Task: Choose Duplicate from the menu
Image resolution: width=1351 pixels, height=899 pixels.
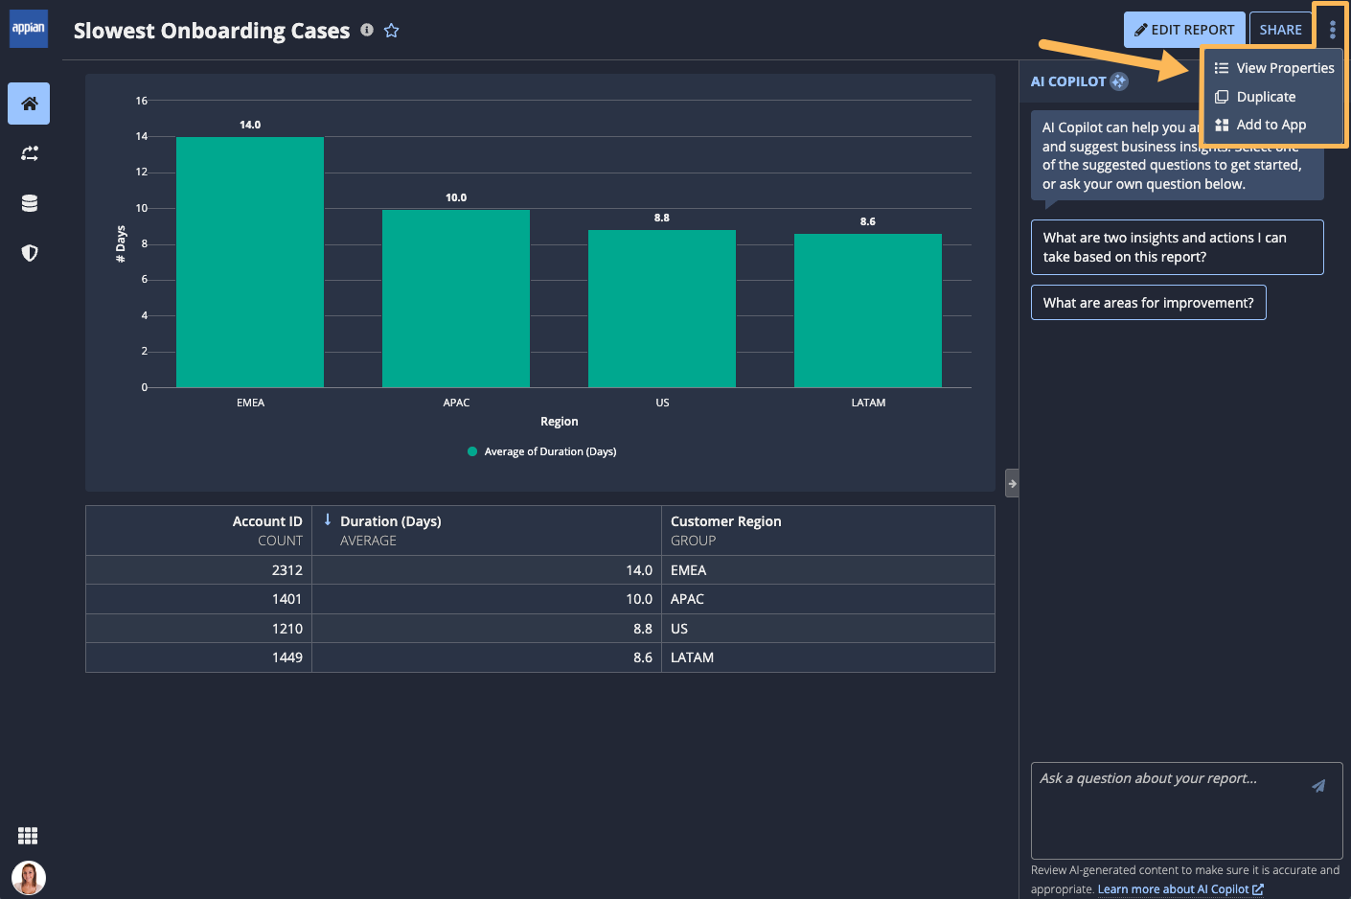Action: coord(1274,97)
